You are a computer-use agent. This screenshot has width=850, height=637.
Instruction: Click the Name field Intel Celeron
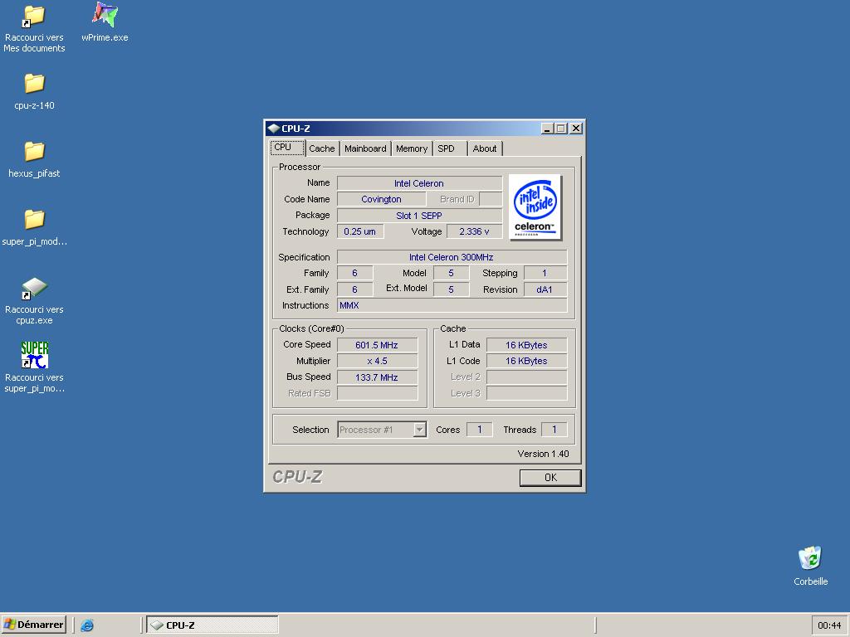[x=419, y=183]
